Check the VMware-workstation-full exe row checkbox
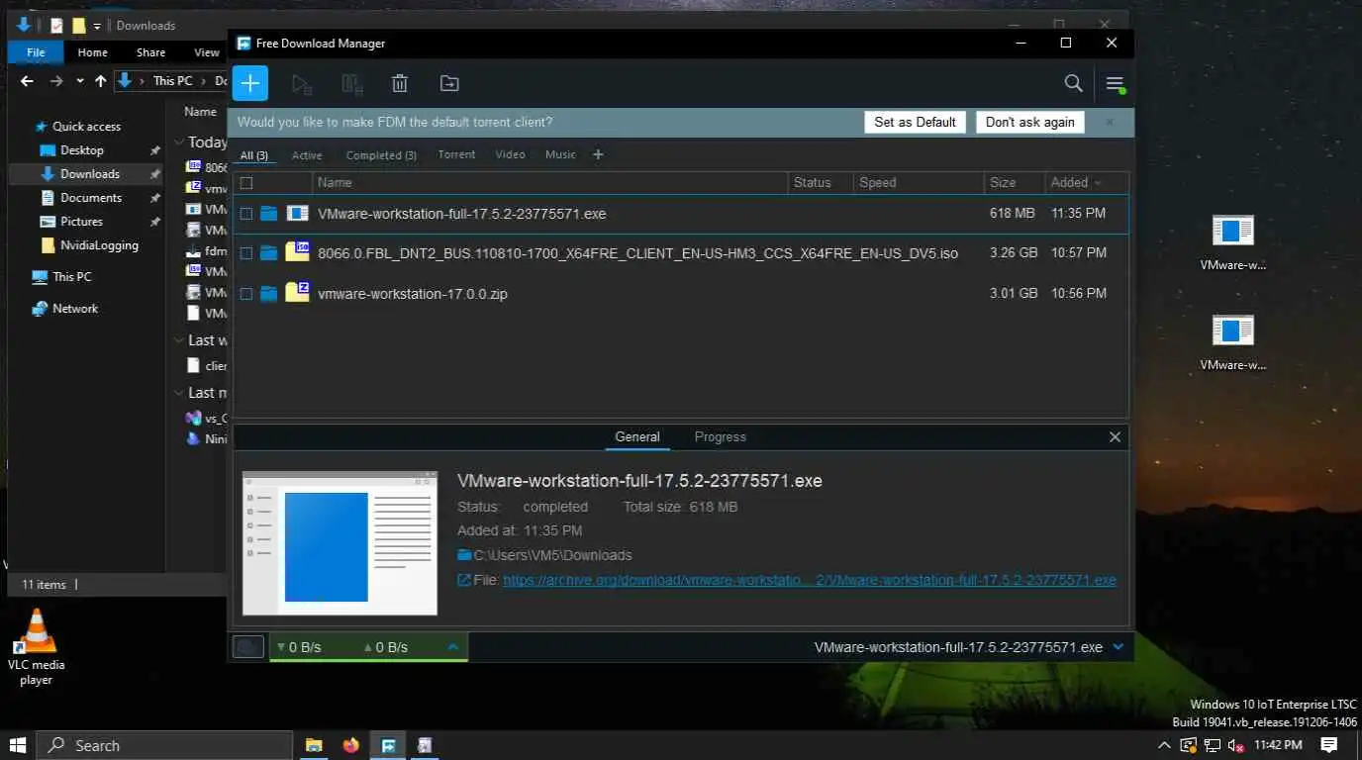1362x760 pixels. 246,214
